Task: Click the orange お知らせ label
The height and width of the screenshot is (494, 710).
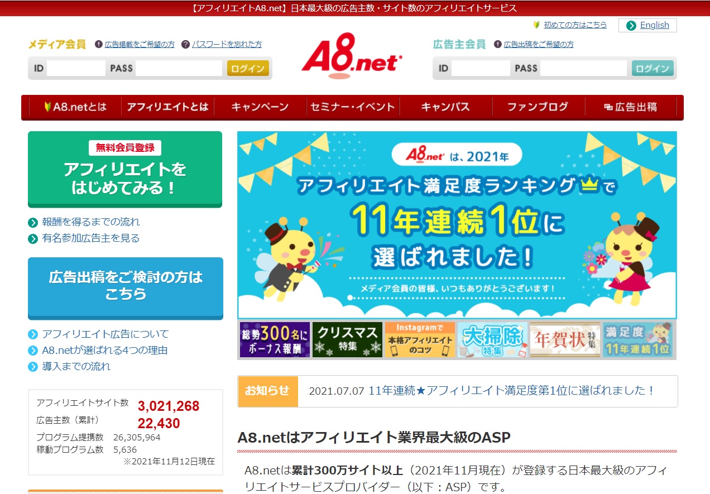Action: pos(268,391)
